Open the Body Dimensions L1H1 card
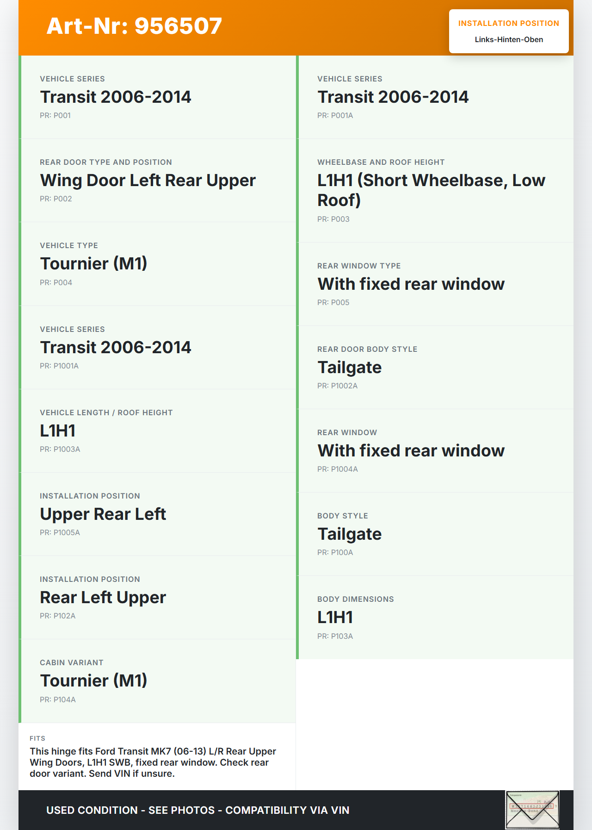The height and width of the screenshot is (830, 592). pos(436,617)
